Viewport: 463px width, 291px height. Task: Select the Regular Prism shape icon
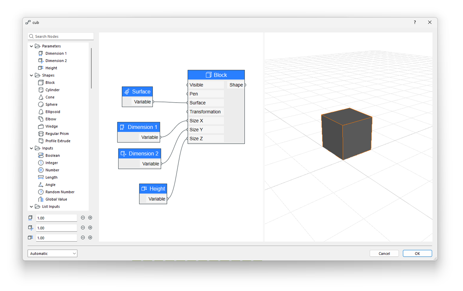pyautogui.click(x=41, y=134)
